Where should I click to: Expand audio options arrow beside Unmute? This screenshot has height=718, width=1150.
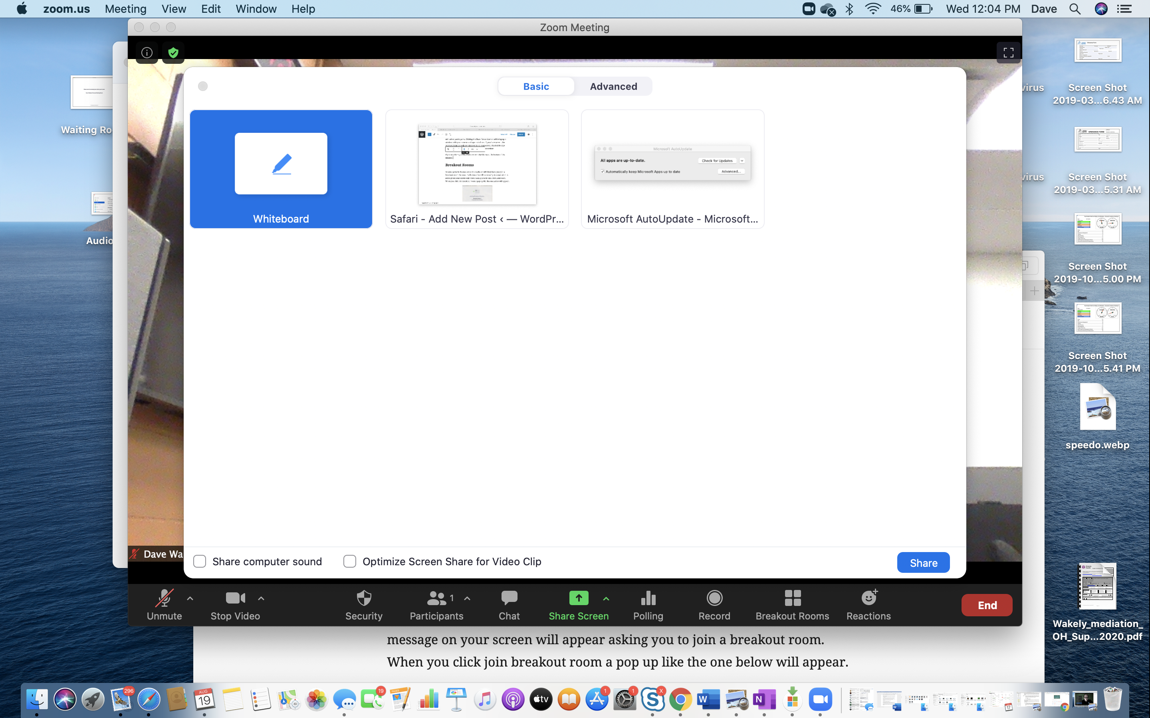click(190, 598)
